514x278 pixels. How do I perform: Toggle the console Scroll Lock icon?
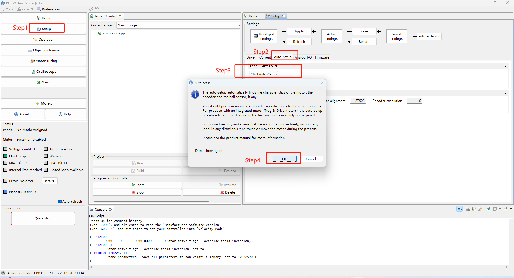pos(474,209)
